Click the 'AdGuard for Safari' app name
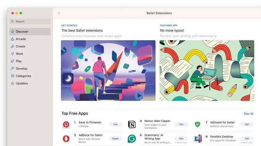Viewport: 261px width, 146px height. coord(222,122)
